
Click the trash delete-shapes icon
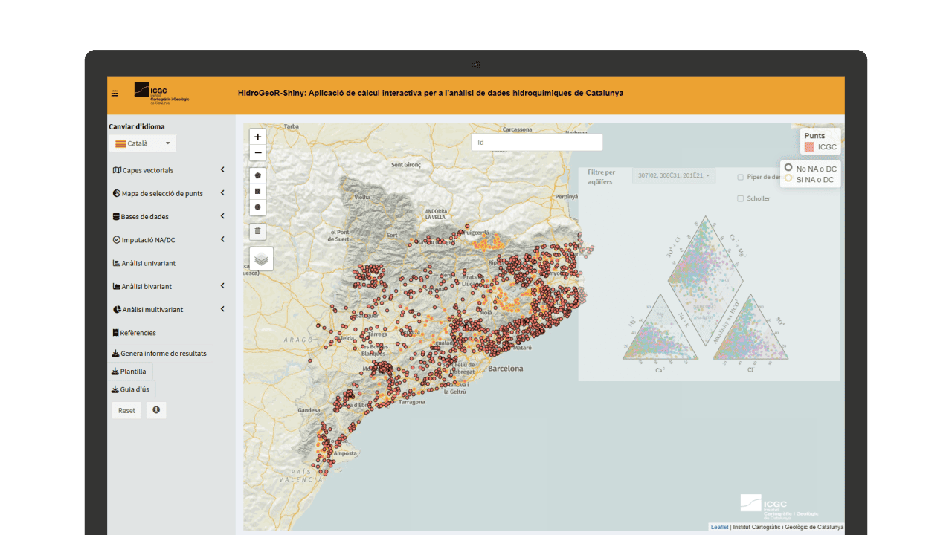257,231
